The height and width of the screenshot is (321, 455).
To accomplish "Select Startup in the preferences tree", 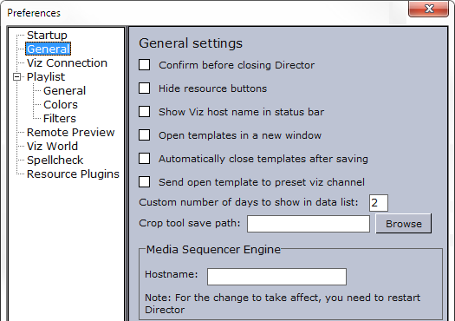I will coord(47,36).
